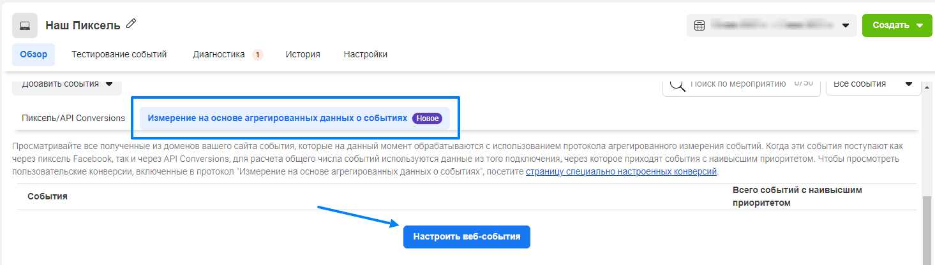Go to the История tab
935x265 pixels.
click(x=303, y=55)
